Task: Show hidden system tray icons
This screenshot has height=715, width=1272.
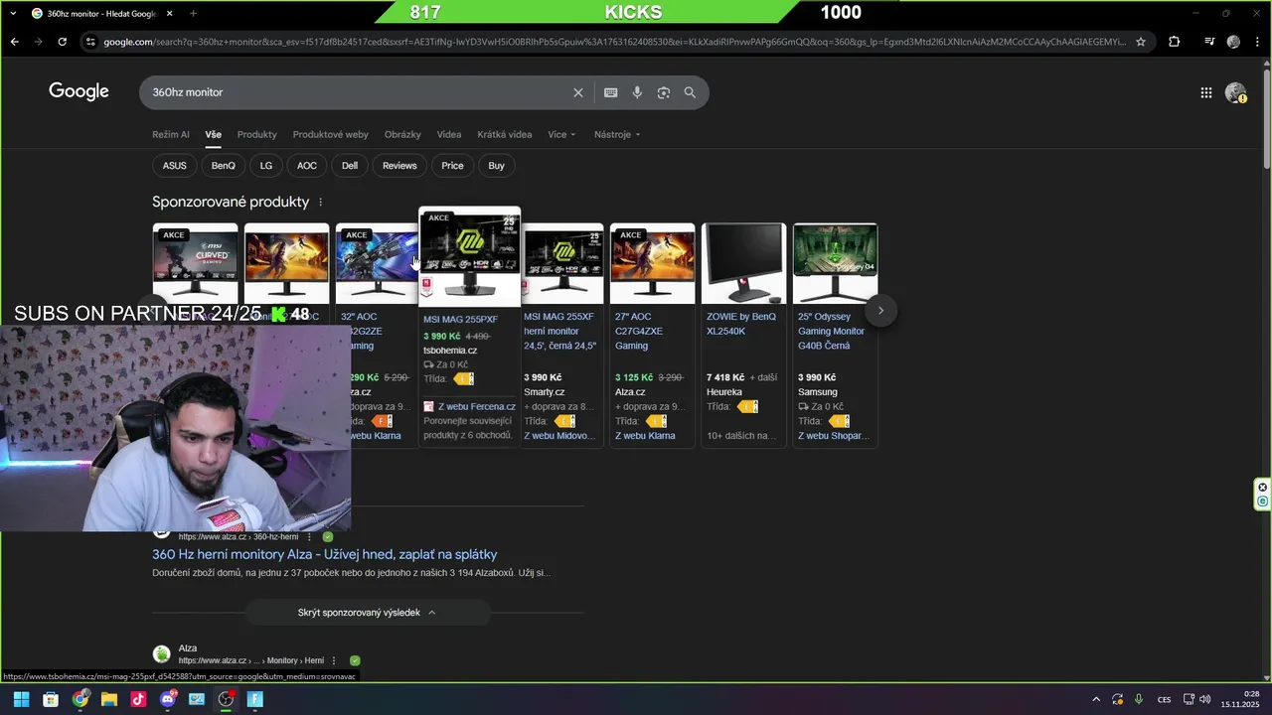Action: pos(1096,699)
